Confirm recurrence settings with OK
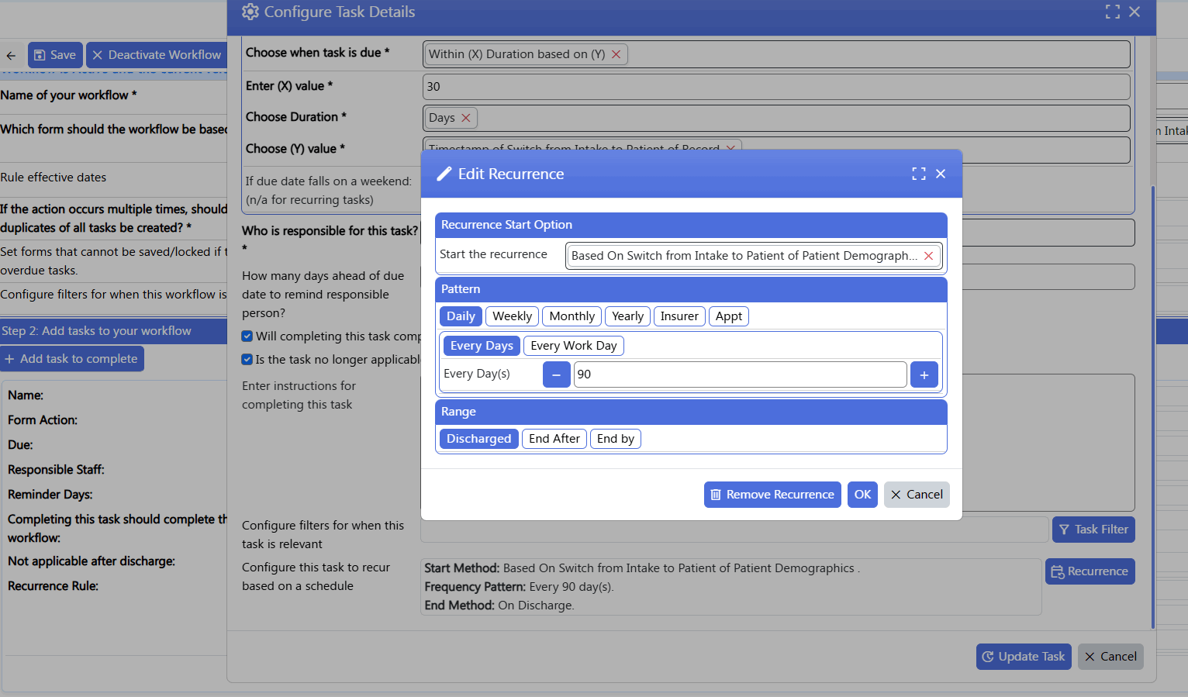The image size is (1188, 697). (862, 494)
